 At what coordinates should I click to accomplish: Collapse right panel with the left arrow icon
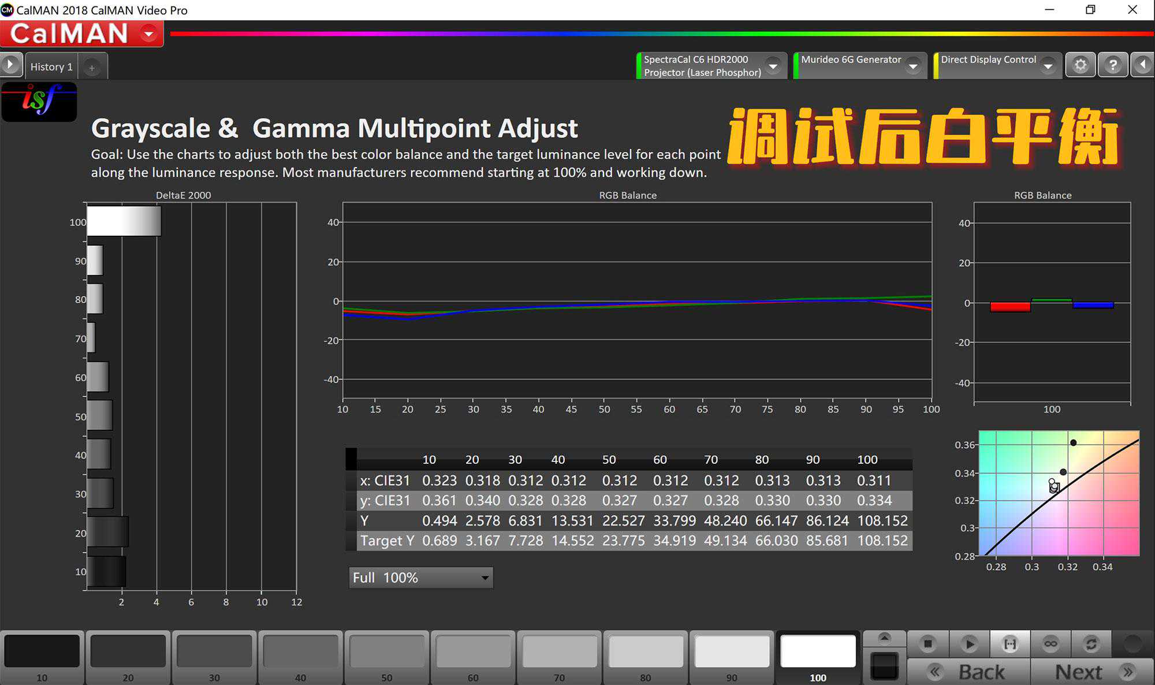1143,65
